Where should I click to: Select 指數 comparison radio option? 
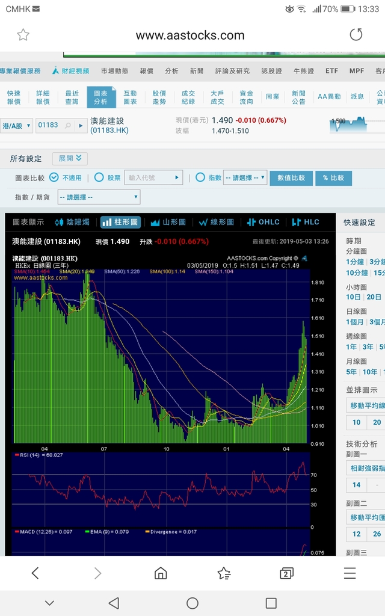pyautogui.click(x=200, y=177)
